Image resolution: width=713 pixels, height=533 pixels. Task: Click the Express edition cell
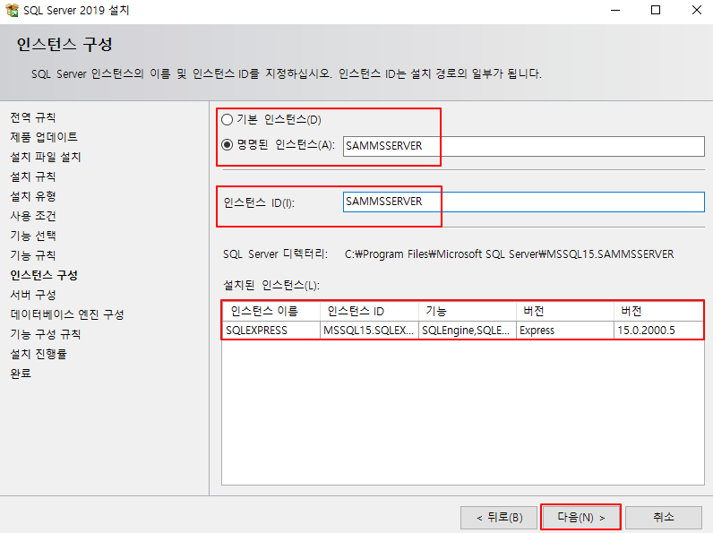click(x=565, y=331)
